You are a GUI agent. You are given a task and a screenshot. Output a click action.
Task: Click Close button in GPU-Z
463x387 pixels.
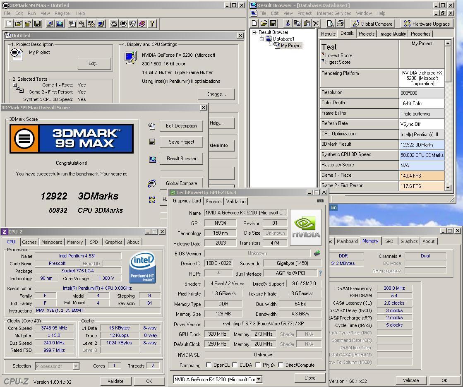pyautogui.click(x=310, y=378)
